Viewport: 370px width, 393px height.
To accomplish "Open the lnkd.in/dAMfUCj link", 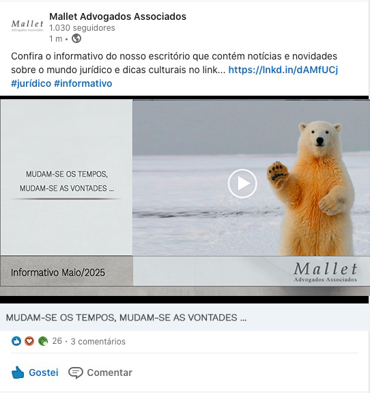I will (x=283, y=70).
